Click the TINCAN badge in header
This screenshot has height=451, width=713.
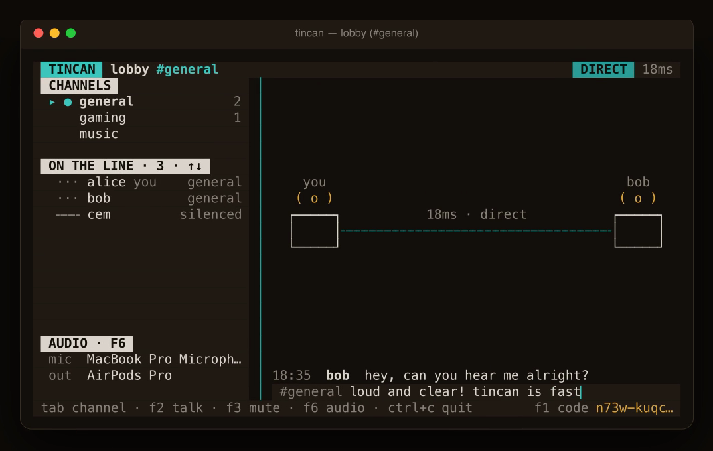[x=72, y=70]
